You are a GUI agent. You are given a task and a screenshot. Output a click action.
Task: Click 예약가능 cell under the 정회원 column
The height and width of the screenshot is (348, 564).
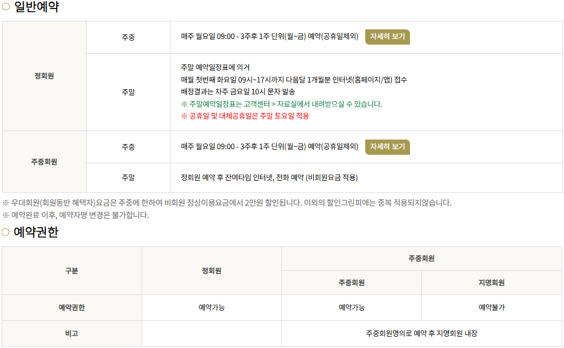212,307
